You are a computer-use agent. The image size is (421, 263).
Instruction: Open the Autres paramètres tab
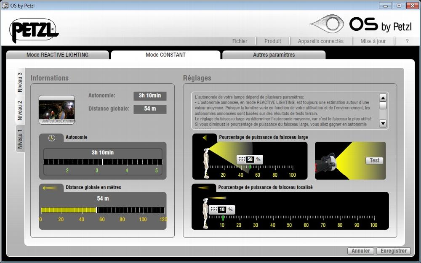[274, 55]
